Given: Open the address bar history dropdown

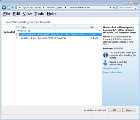Looking at the screenshot, I should (x=110, y=8).
